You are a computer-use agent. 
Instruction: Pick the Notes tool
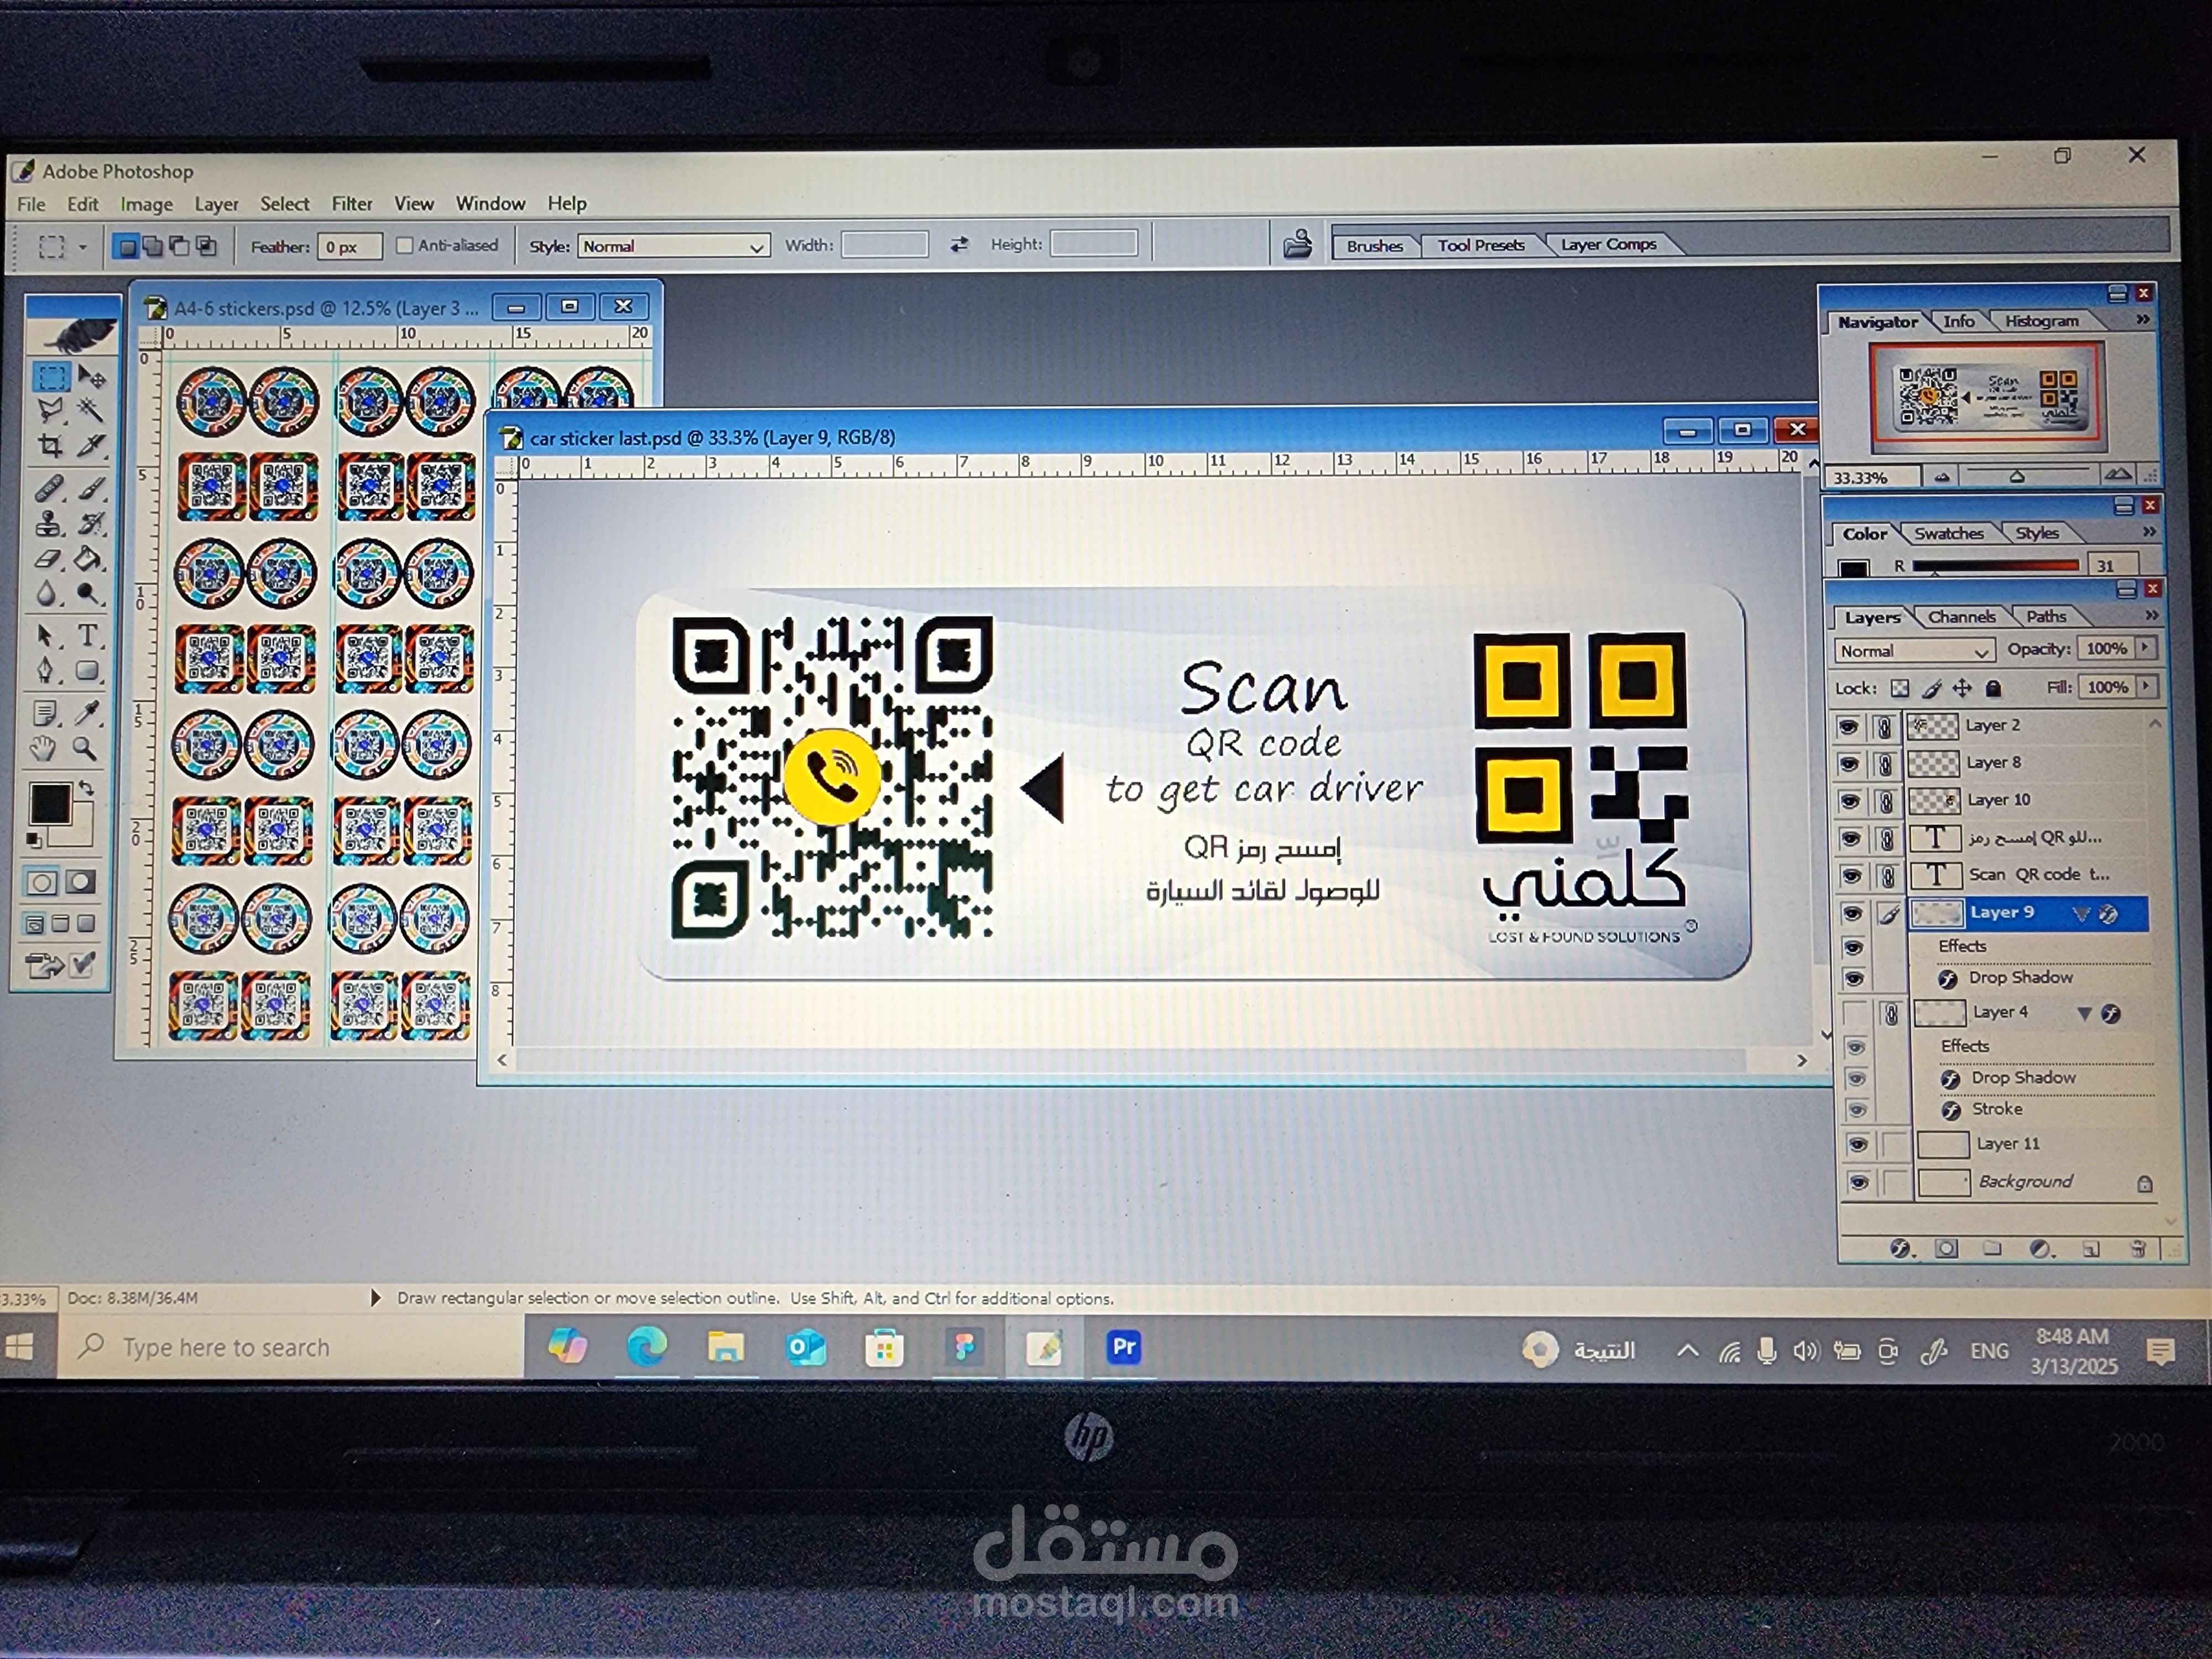(45, 713)
